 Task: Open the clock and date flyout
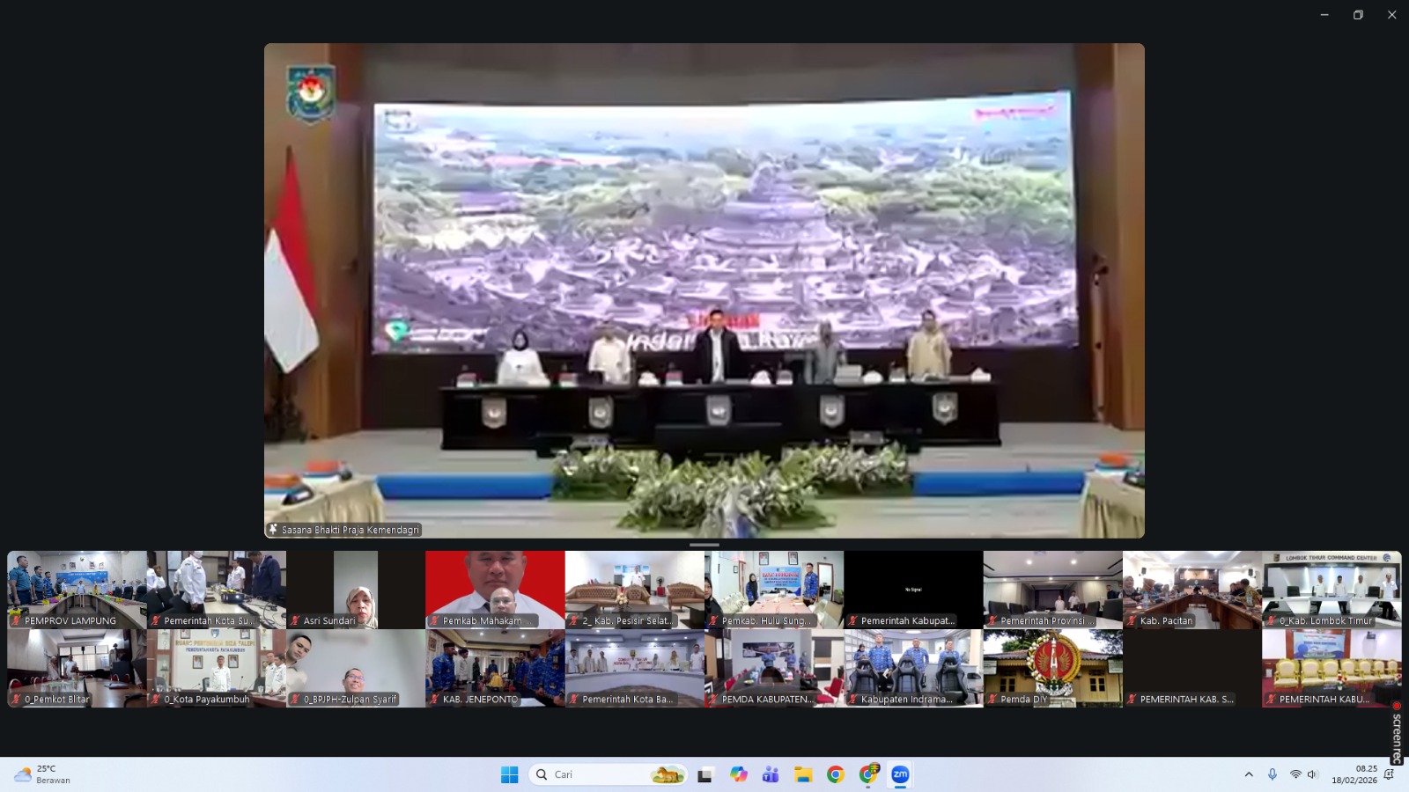[1354, 774]
